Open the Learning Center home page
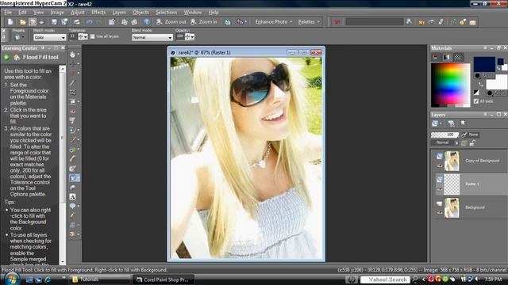Image resolution: width=508 pixels, height=285 pixels. pos(17,57)
